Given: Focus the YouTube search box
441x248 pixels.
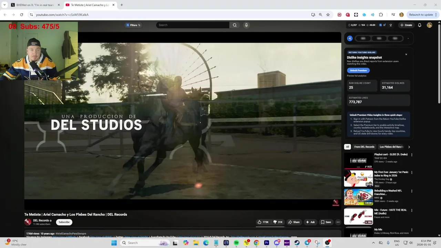Looking at the screenshot, I should point(193,25).
